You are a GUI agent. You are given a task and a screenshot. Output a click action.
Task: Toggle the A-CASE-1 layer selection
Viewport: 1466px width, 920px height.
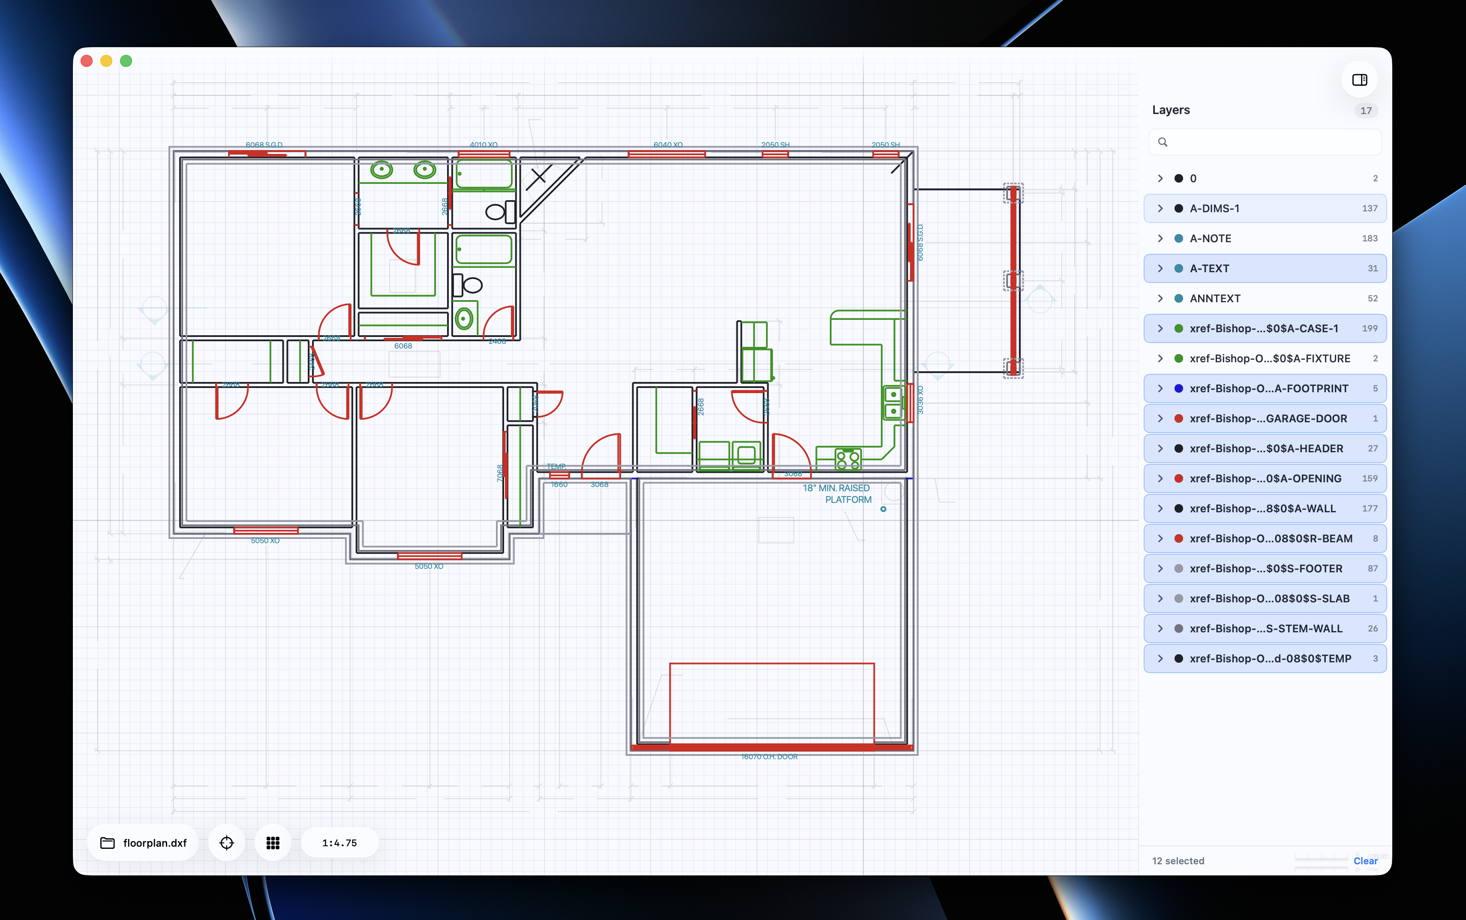(1265, 328)
